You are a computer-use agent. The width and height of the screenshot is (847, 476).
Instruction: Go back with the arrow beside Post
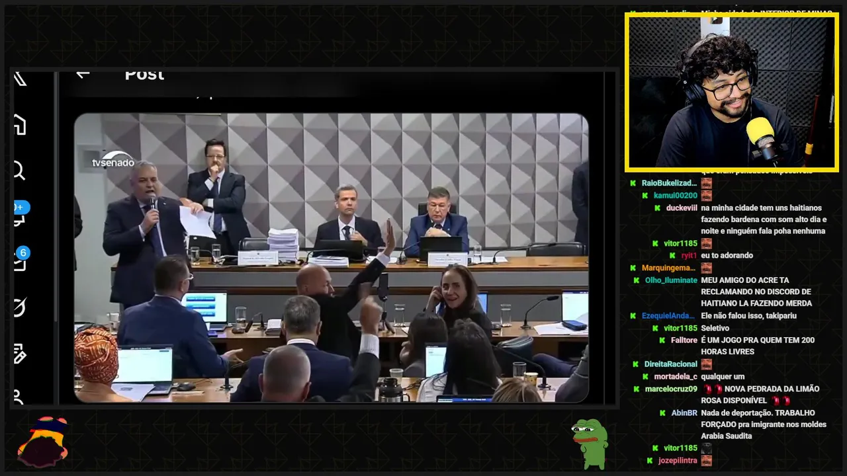[x=82, y=73]
